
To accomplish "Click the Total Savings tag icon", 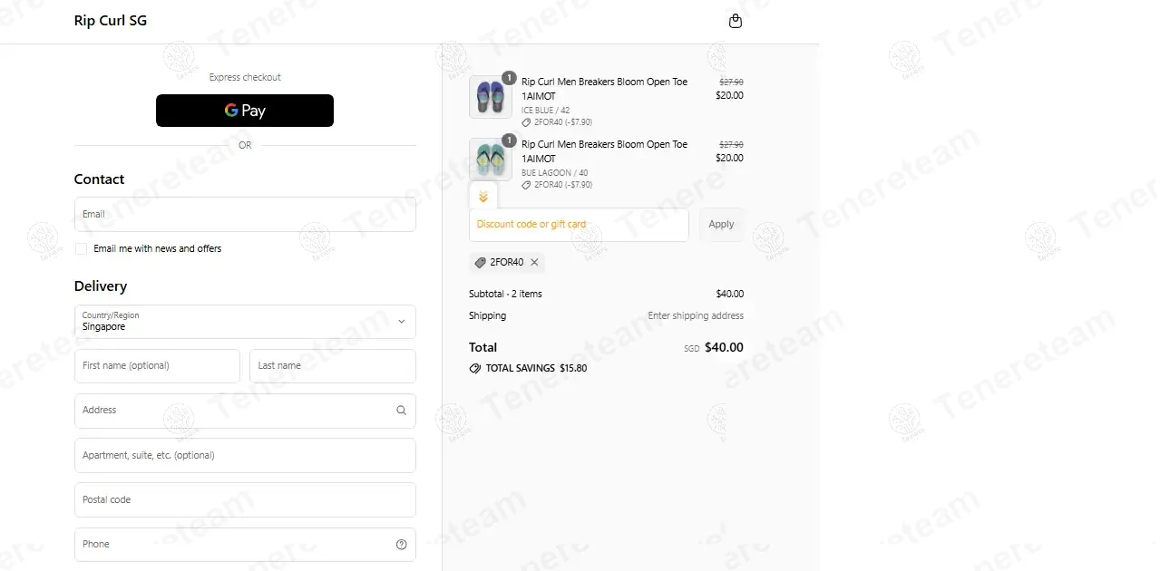I will click(475, 369).
